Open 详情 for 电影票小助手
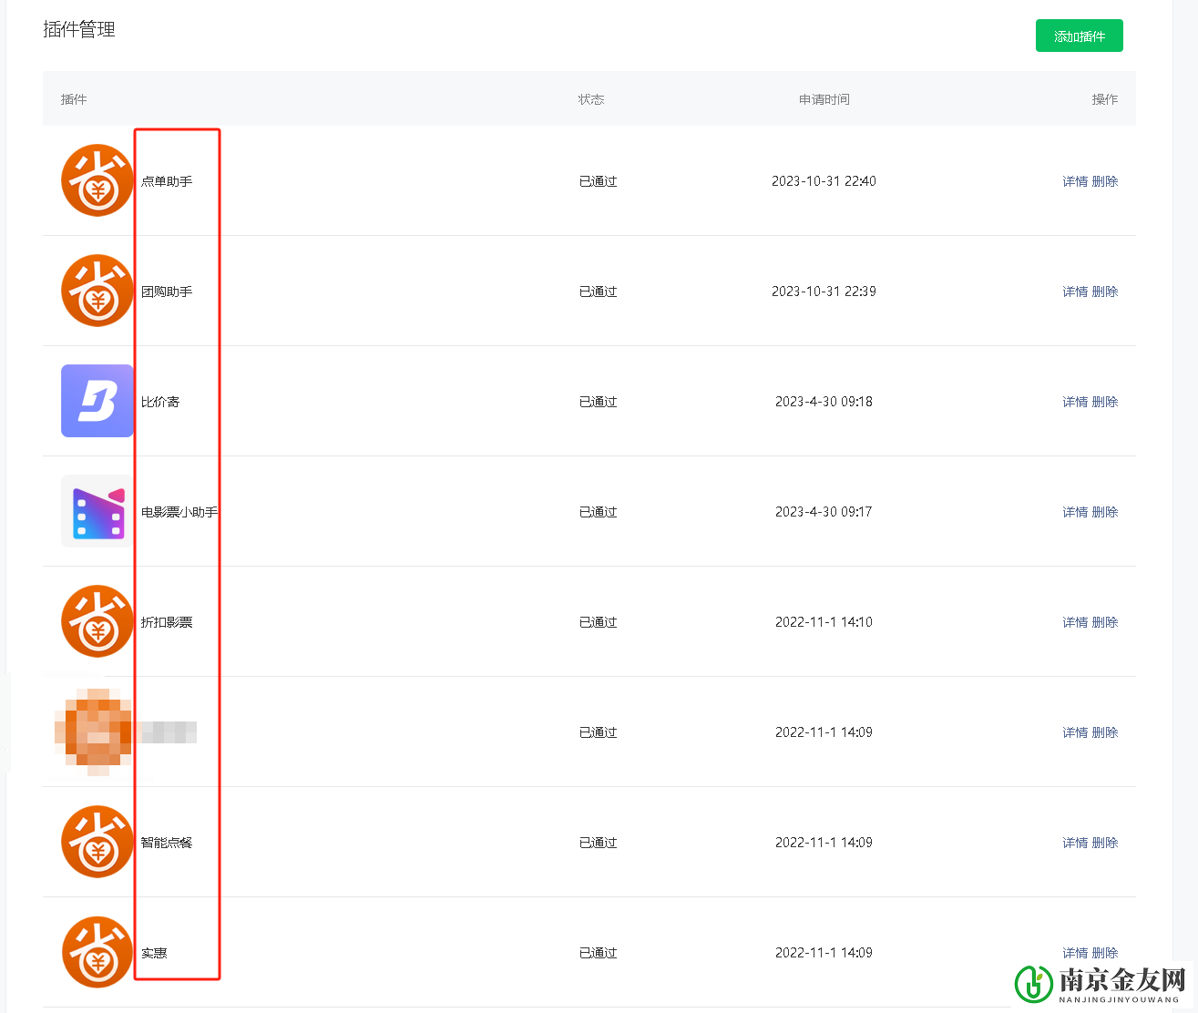The height and width of the screenshot is (1013, 1198). (1075, 512)
